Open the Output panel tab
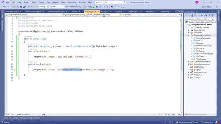 pos(16,118)
